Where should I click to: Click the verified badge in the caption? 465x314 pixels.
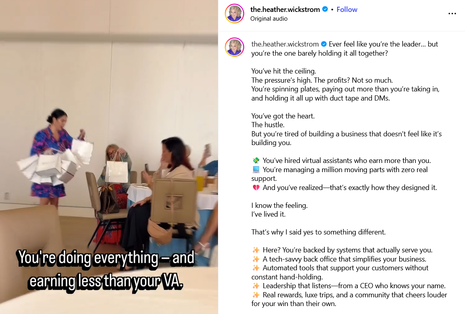point(324,44)
